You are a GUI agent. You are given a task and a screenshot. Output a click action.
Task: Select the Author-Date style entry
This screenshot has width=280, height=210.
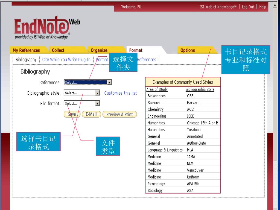(x=196, y=143)
